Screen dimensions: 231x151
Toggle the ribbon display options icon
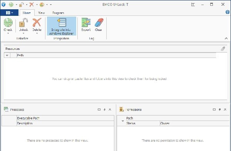point(193,5)
